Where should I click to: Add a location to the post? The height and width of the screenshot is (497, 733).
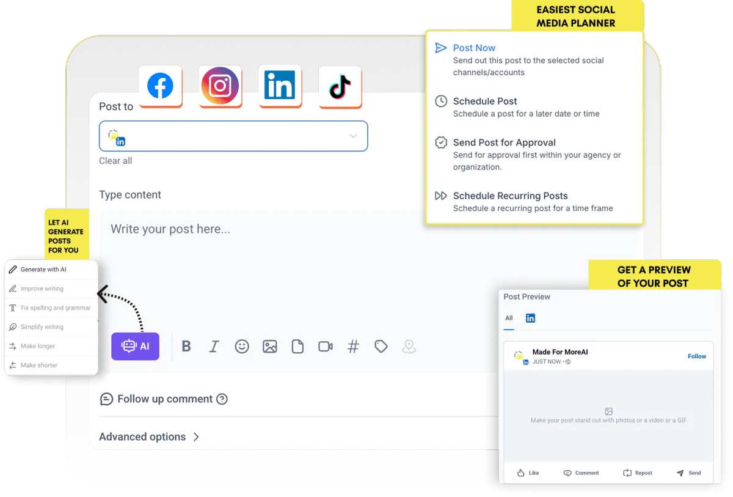point(408,346)
